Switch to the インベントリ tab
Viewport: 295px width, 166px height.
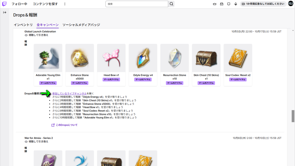point(23,25)
